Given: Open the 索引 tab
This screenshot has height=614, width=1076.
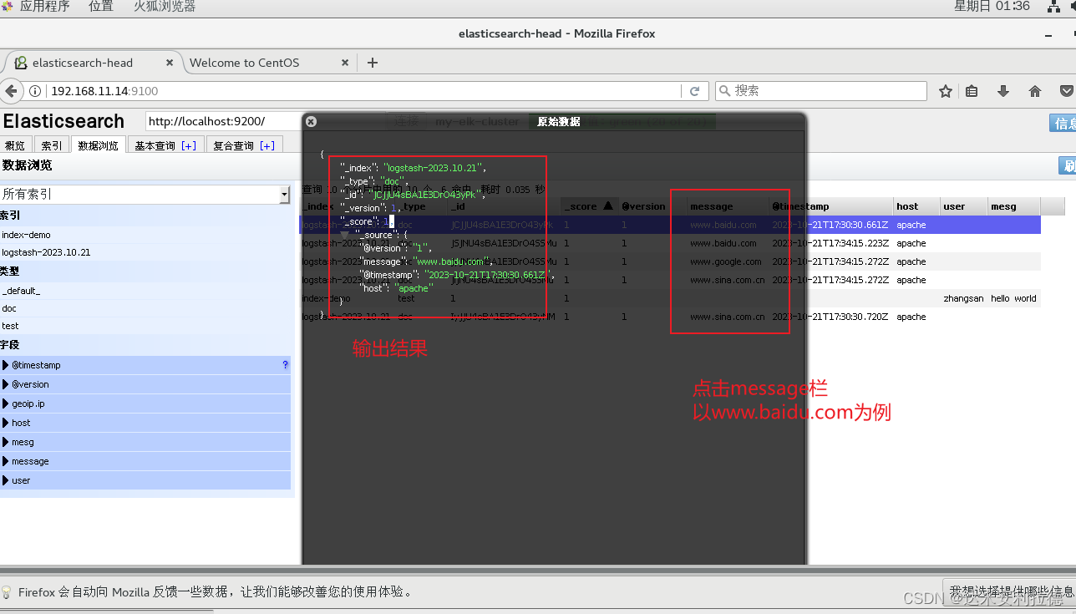Looking at the screenshot, I should click(52, 145).
